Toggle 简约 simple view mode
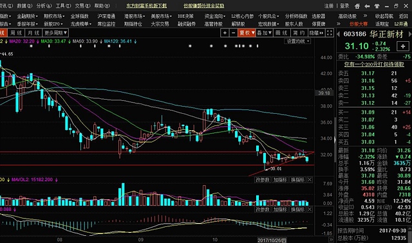 (299, 33)
